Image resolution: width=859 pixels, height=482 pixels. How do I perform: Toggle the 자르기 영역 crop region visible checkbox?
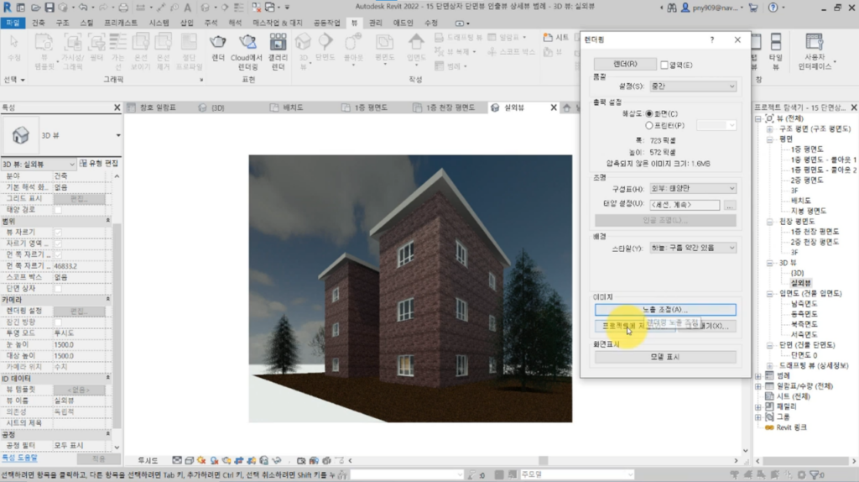point(58,244)
